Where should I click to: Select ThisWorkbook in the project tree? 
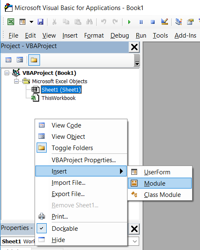click(x=58, y=98)
